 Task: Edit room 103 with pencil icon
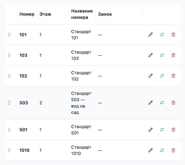coord(150,55)
